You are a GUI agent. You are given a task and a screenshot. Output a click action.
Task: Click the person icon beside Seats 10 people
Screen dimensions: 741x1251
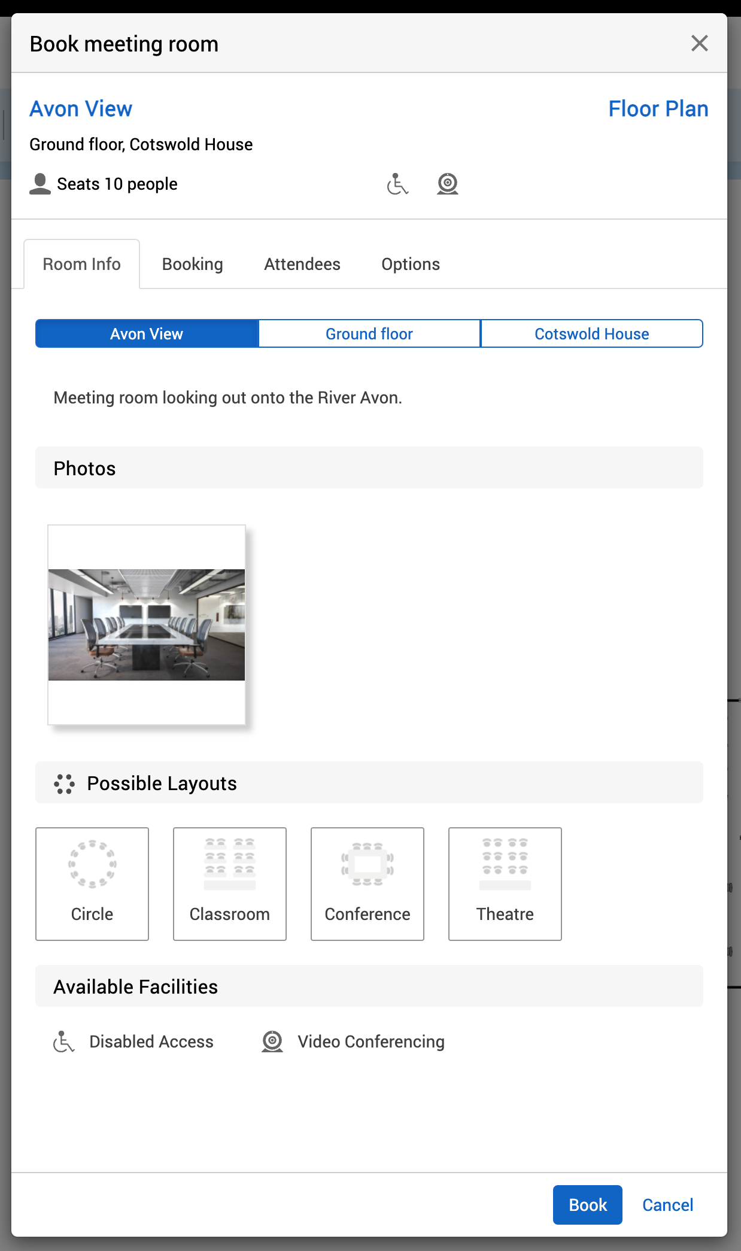(x=40, y=184)
